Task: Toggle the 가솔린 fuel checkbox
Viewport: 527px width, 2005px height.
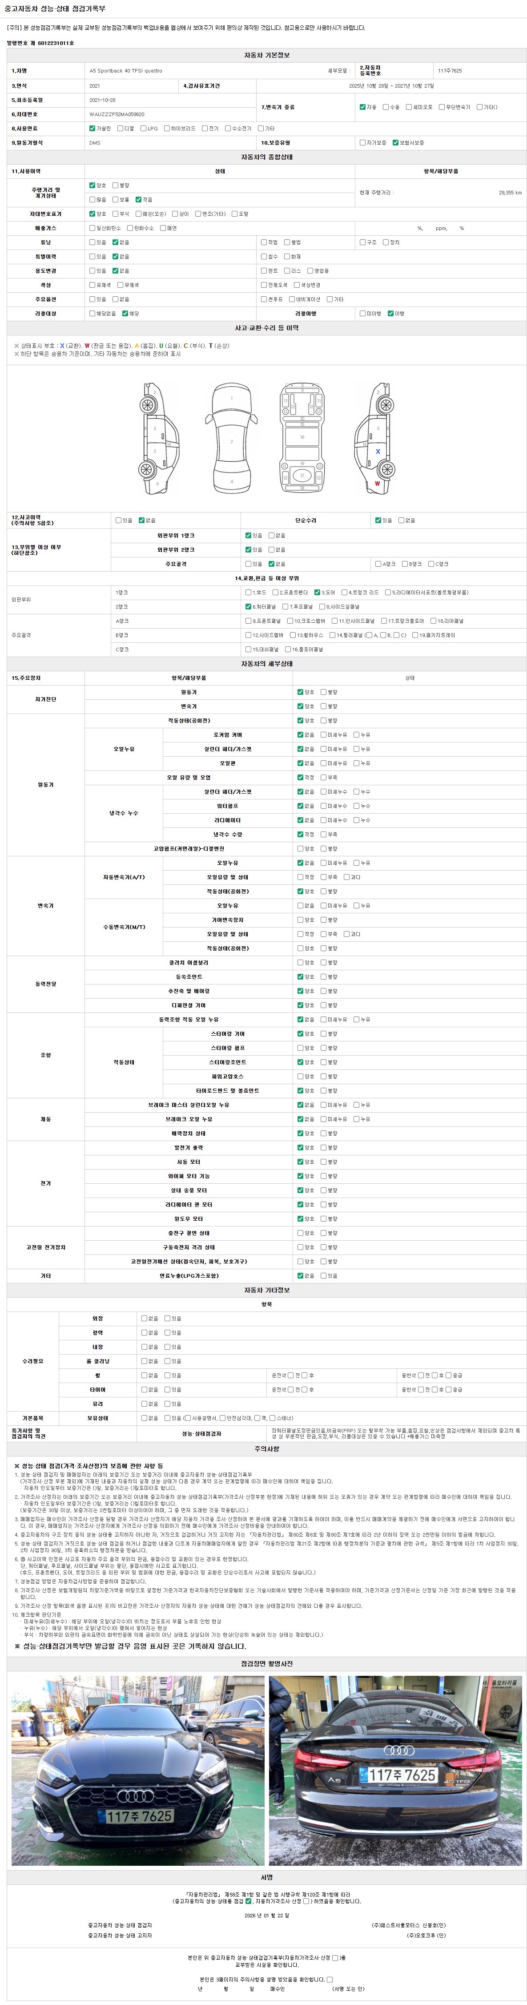Action: coord(93,129)
